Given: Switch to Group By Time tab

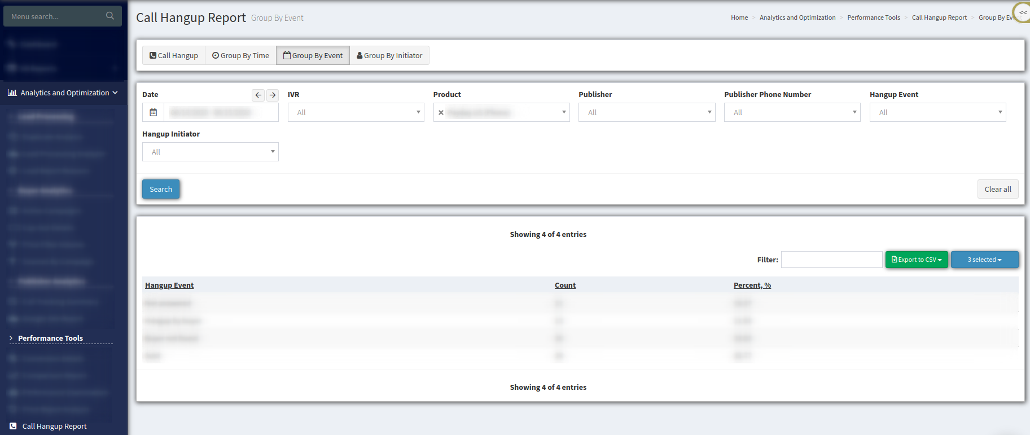Looking at the screenshot, I should [x=240, y=55].
